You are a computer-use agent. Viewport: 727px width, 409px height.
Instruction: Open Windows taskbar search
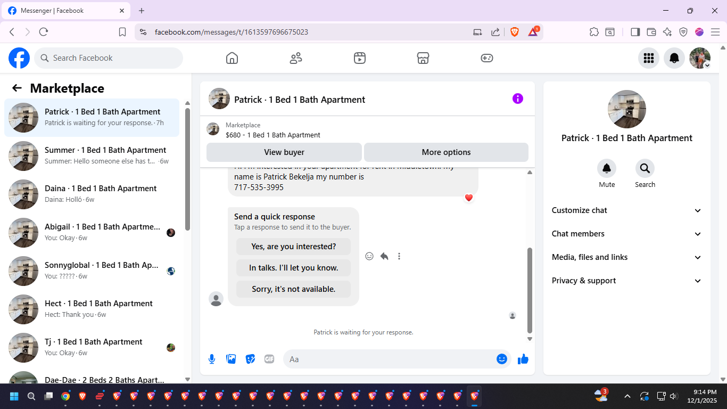(x=31, y=396)
